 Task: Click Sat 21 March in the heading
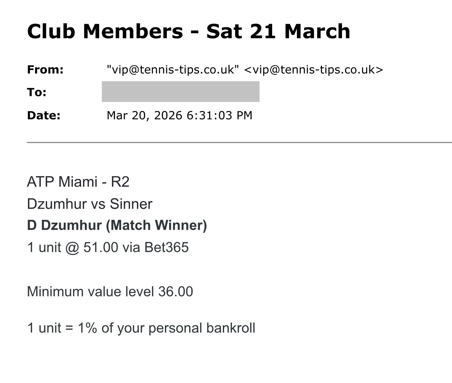coord(278,31)
